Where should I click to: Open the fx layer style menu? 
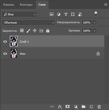pos(60,107)
